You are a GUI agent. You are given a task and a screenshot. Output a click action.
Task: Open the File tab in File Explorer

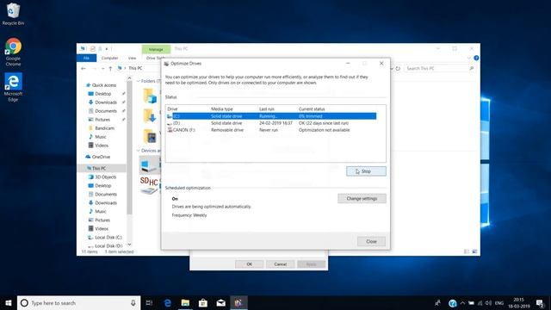(x=86, y=58)
